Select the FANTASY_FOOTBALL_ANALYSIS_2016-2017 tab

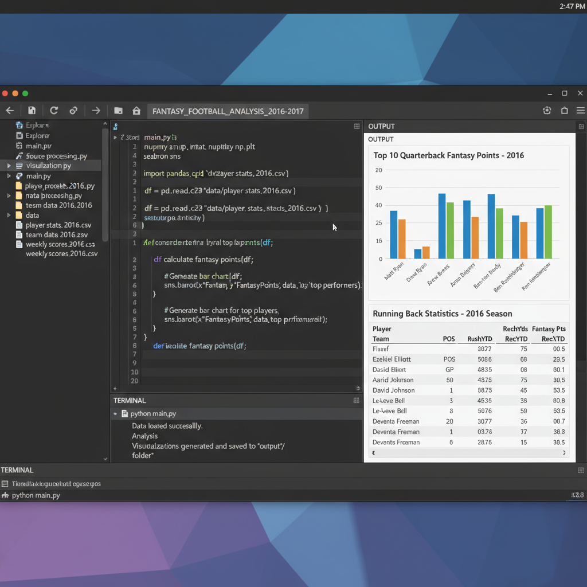[228, 111]
